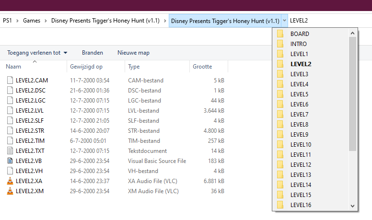Screen dimensions: 372x220
Task: Click the 6.881 kB size cell
Action: [x=214, y=181]
